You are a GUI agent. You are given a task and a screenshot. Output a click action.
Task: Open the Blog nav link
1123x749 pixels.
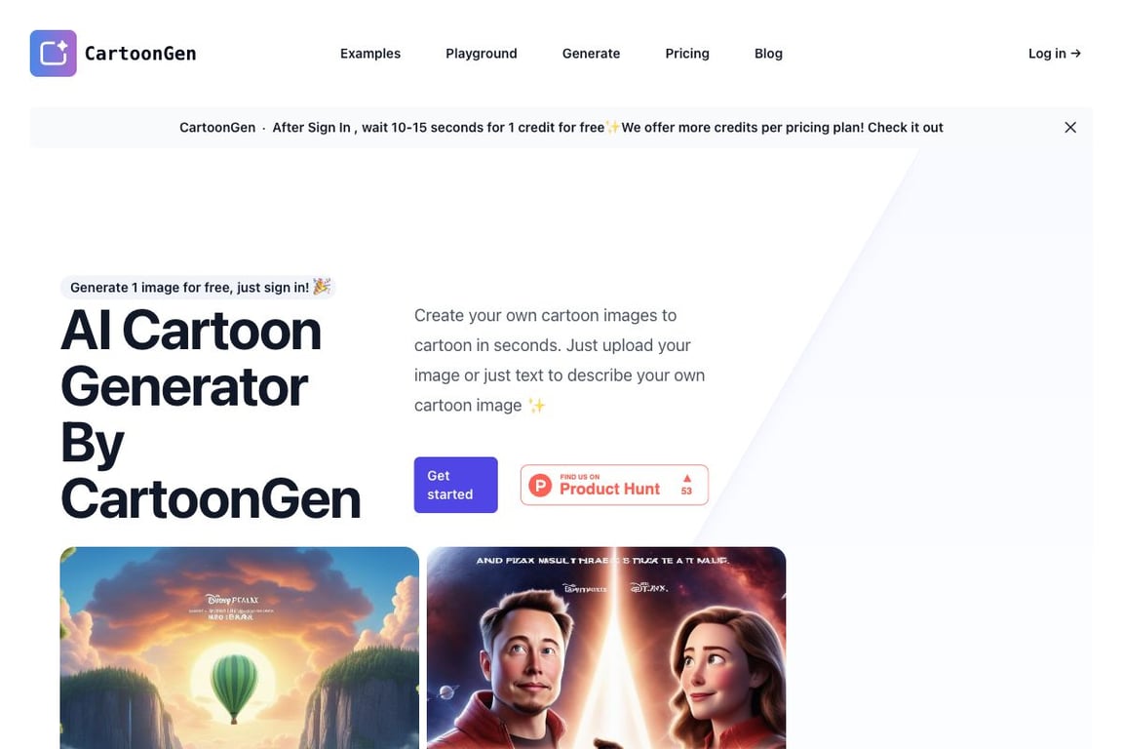tap(768, 54)
